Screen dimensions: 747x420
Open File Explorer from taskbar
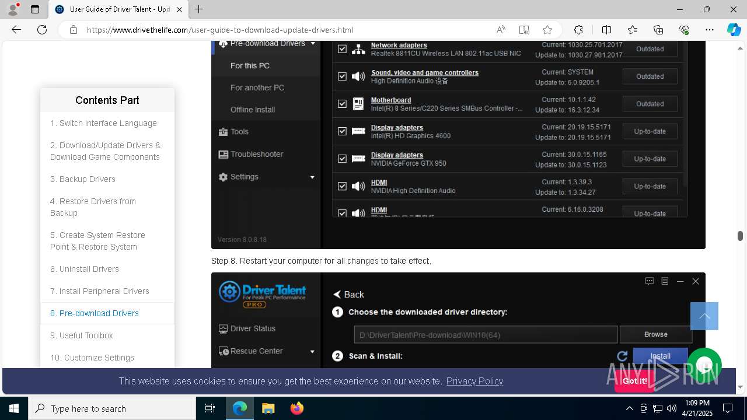click(x=268, y=408)
